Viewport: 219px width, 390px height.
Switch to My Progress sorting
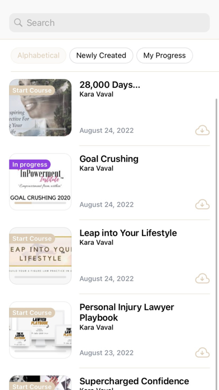[164, 55]
